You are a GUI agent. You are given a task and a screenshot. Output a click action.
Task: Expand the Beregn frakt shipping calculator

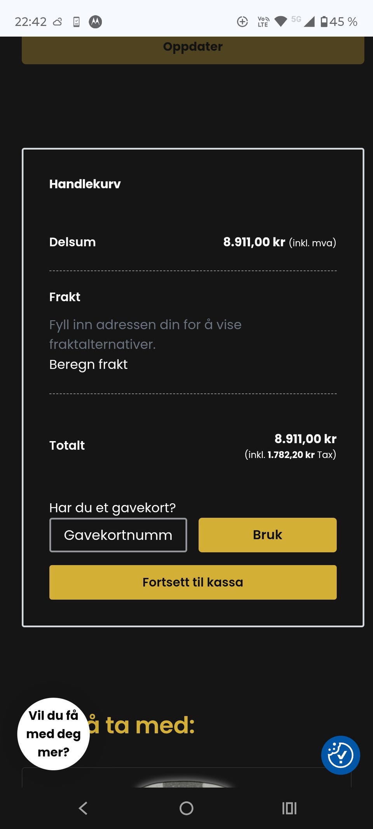pyautogui.click(x=88, y=365)
